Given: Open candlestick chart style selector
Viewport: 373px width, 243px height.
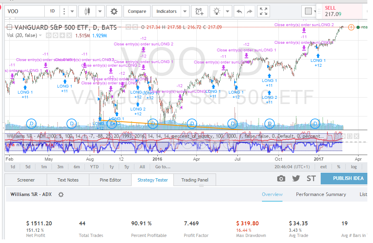Looking at the screenshot, I should click(x=87, y=11).
